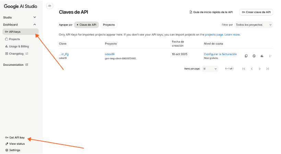
Task: Open Changelog in the sidebar
Action: 16,54
